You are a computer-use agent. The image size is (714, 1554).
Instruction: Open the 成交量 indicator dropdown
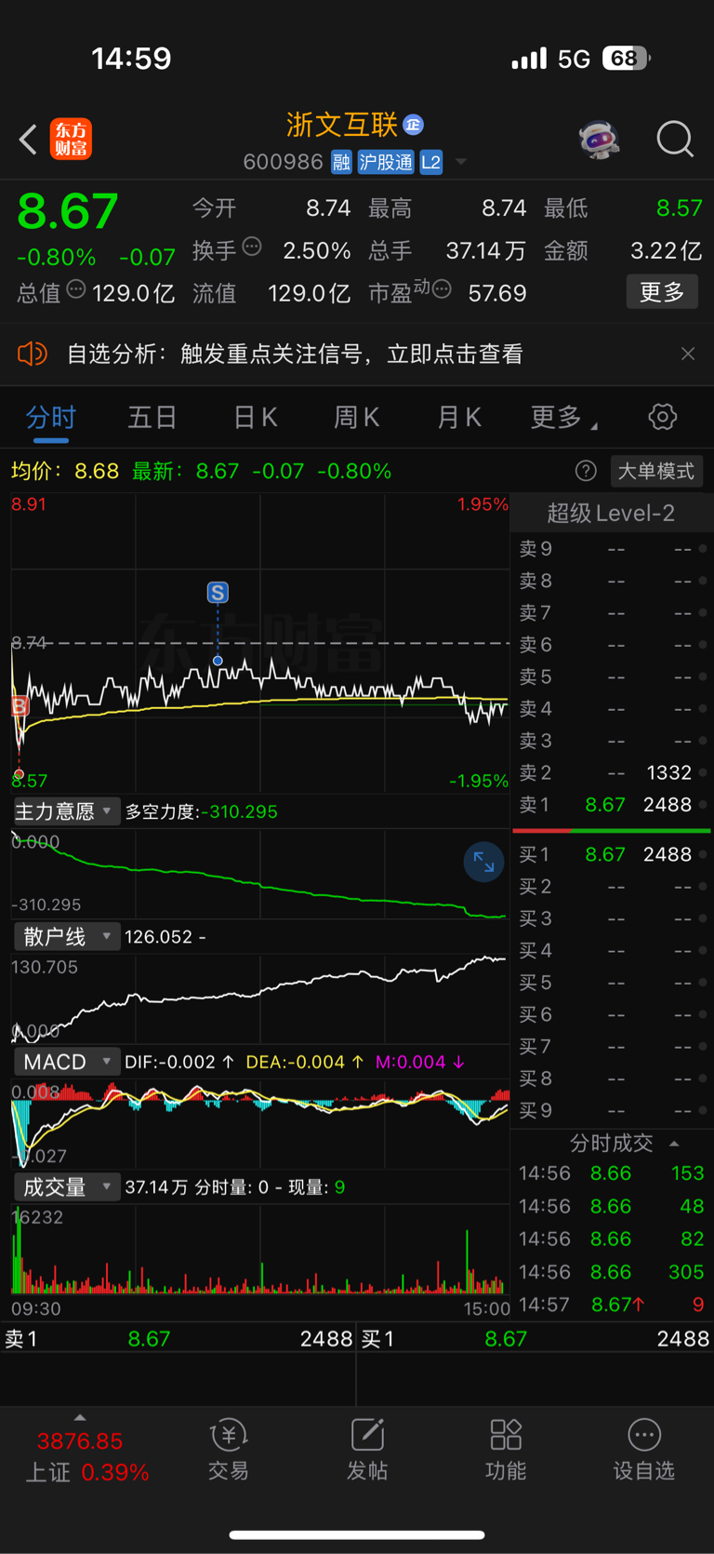pyautogui.click(x=65, y=1186)
